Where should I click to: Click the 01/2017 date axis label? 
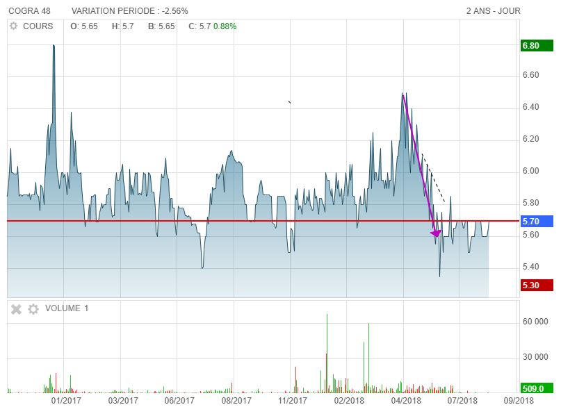pyautogui.click(x=66, y=400)
